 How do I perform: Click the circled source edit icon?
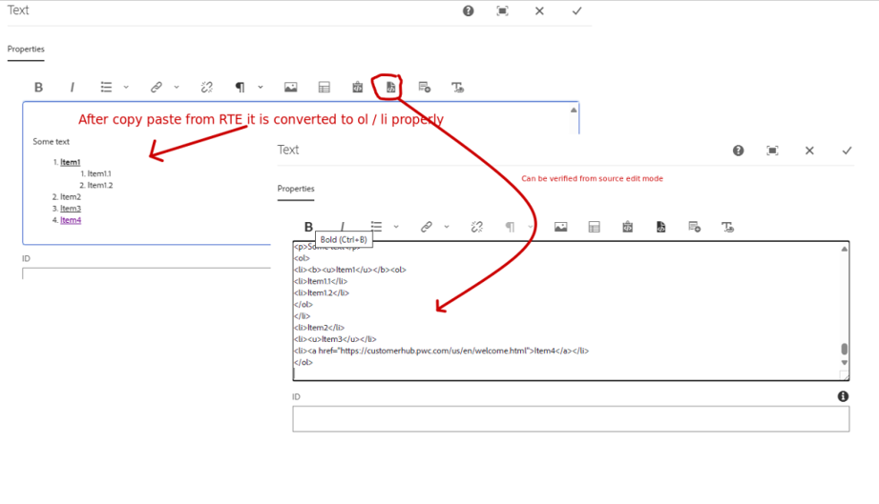point(390,87)
